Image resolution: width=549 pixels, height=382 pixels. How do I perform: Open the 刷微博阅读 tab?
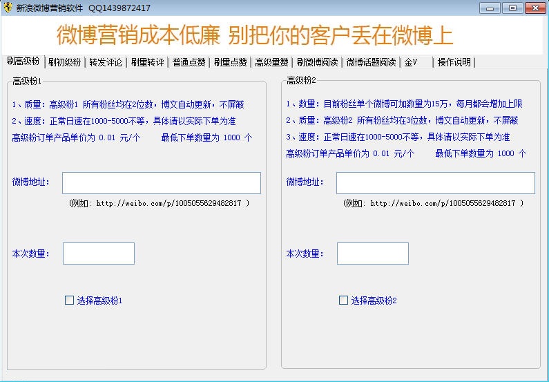[x=317, y=62]
